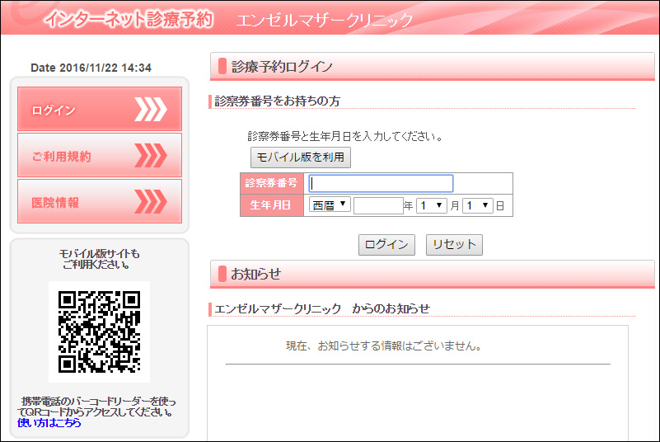This screenshot has width=660, height=442.
Task: Click the お知らせ section heading
Action: (x=255, y=274)
